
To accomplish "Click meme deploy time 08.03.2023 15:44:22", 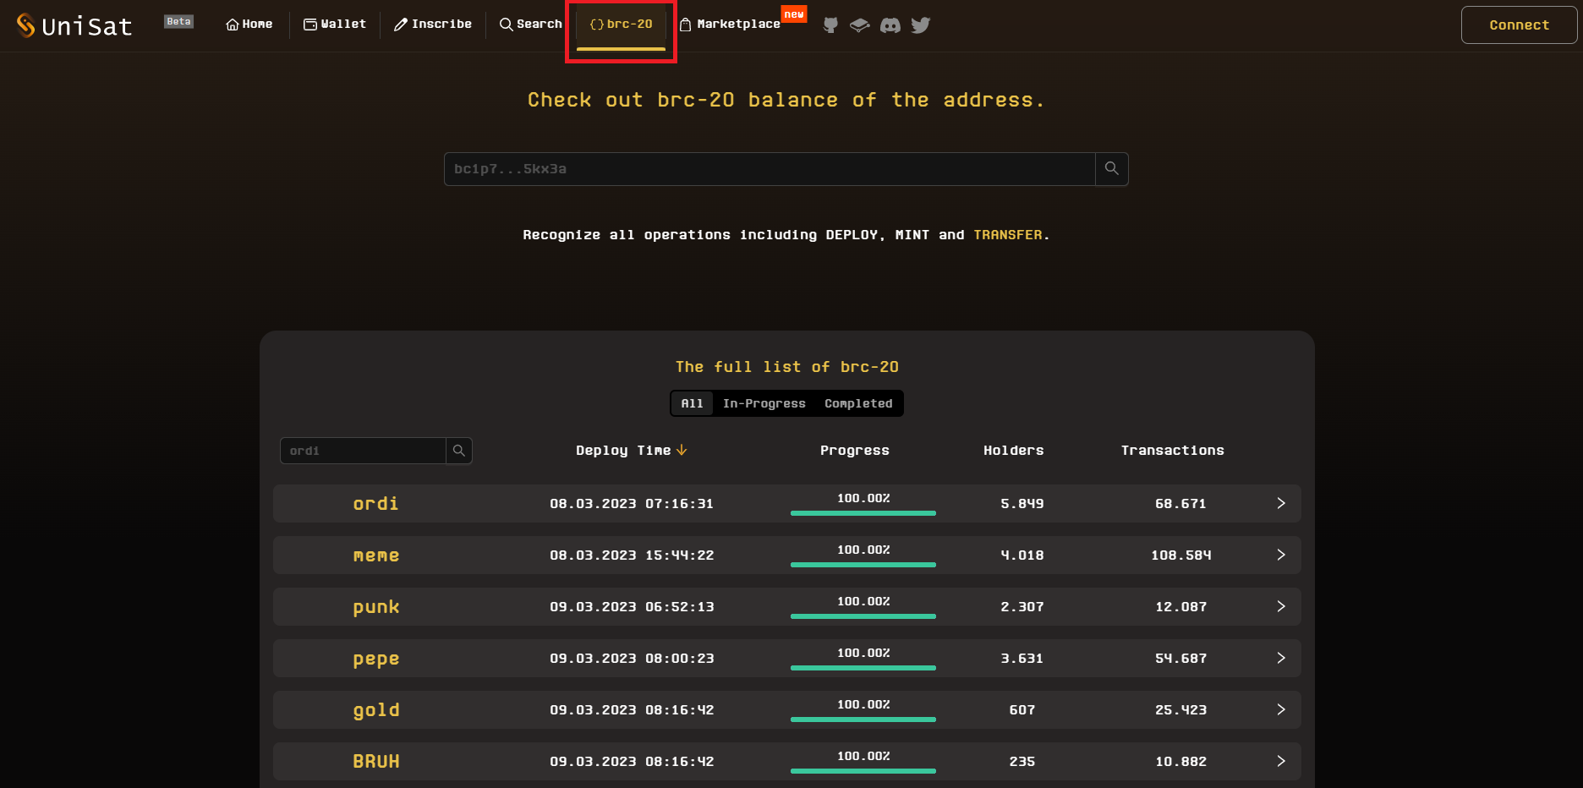I will (632, 555).
